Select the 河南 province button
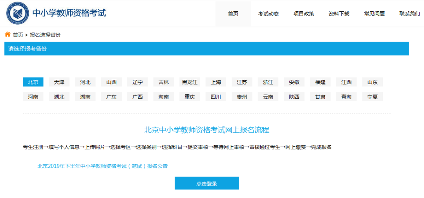 click(33, 97)
